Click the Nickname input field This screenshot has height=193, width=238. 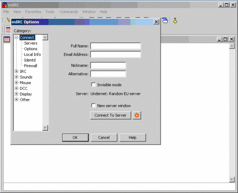pos(108,65)
